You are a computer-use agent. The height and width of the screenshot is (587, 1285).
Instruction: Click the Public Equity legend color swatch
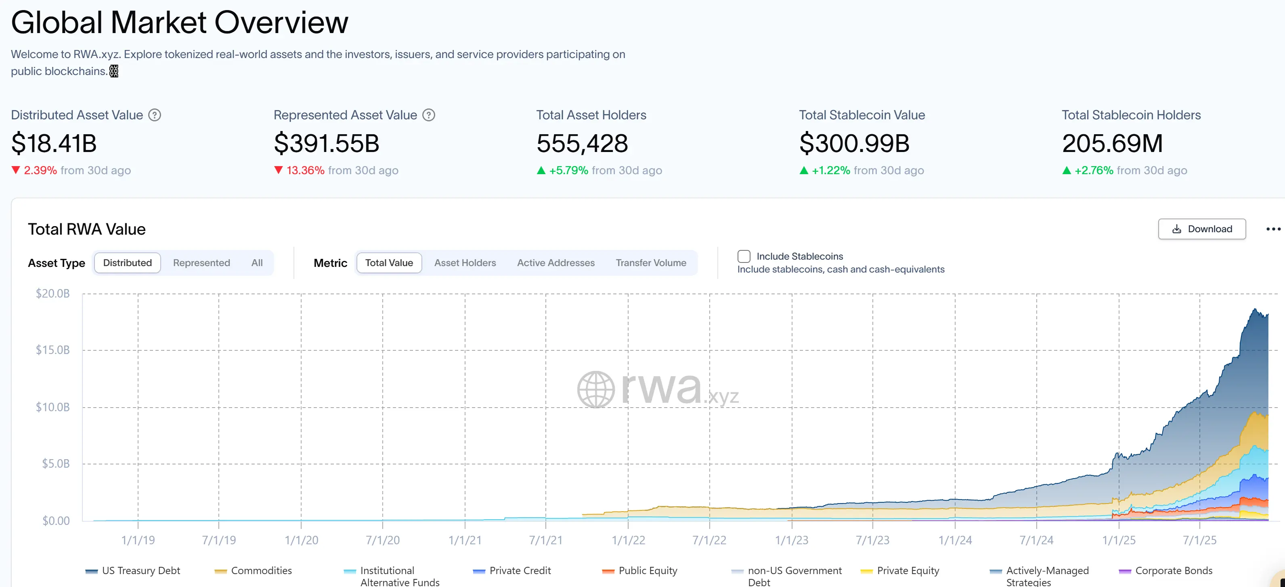point(608,571)
